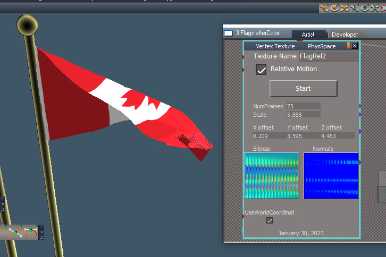Switch to the Developer tab
Viewport: 386px width, 257px height.
[x=345, y=35]
